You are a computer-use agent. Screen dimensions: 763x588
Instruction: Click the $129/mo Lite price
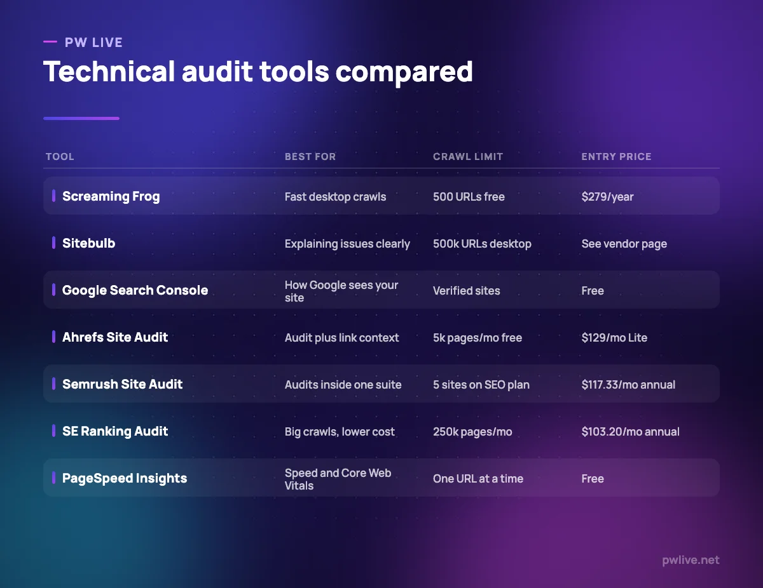[614, 338]
